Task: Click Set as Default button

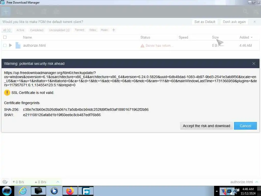Action: point(205,22)
